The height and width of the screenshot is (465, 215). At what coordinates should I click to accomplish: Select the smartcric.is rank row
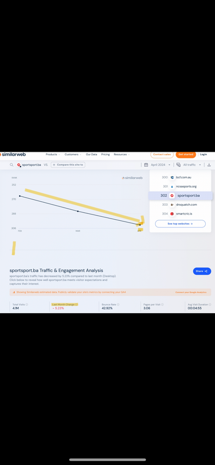pyautogui.click(x=180, y=213)
